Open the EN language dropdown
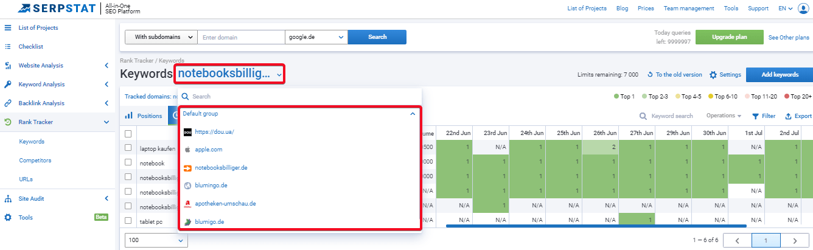The height and width of the screenshot is (250, 813). (785, 9)
